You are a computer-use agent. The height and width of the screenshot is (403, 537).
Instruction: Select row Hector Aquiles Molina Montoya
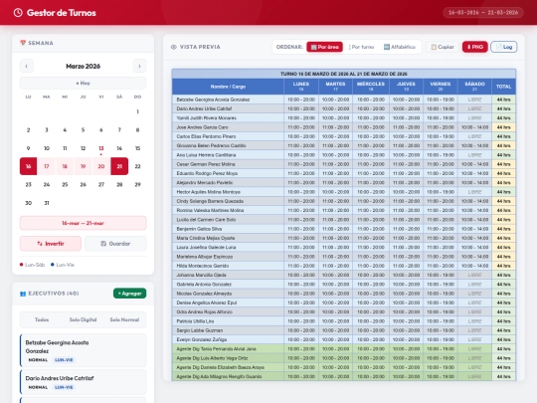pos(344,192)
